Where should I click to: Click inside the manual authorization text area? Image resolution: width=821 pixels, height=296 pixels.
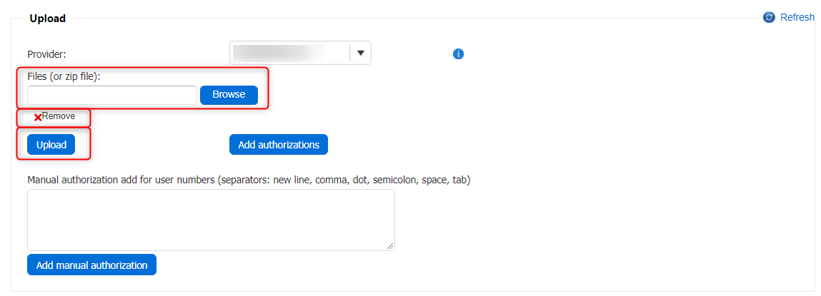211,220
